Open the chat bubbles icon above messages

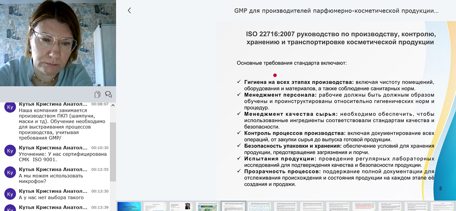coord(108,94)
